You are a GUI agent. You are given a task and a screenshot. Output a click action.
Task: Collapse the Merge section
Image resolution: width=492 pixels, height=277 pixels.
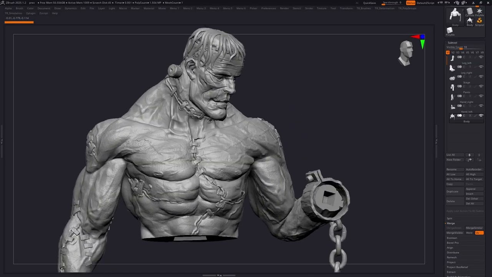coord(450,223)
